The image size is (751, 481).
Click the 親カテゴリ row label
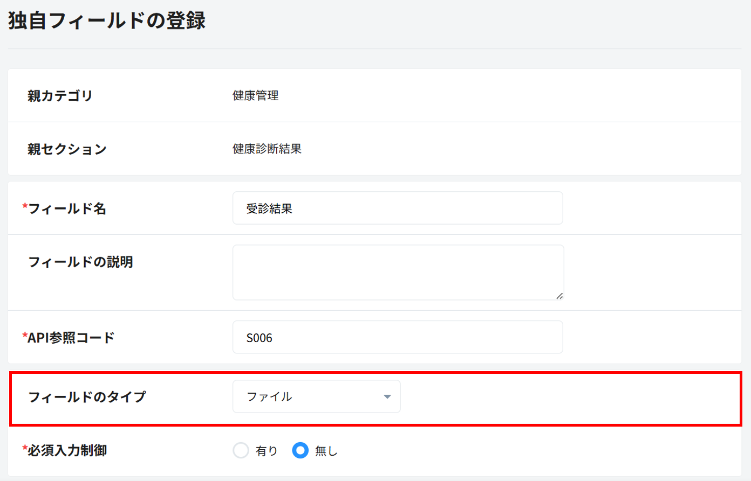pos(60,96)
